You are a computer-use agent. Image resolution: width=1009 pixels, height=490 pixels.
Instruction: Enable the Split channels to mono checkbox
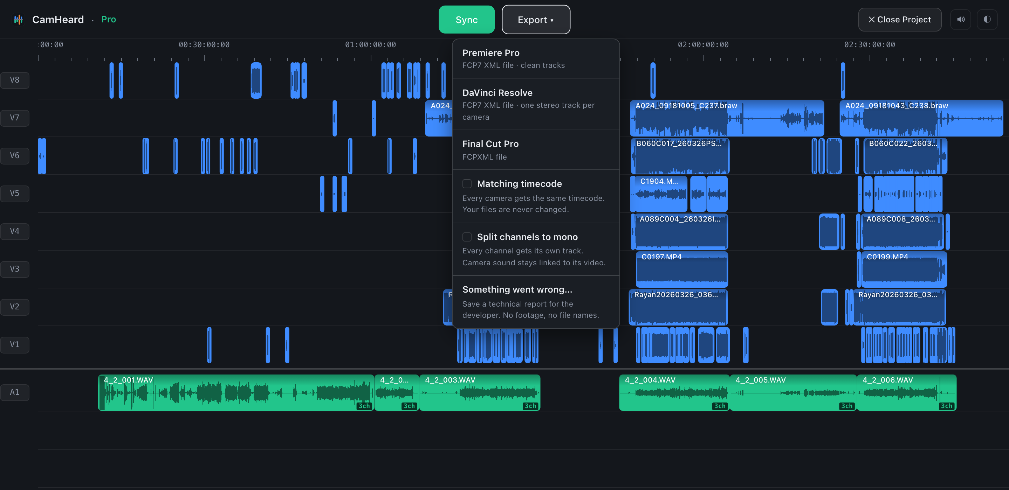(467, 237)
